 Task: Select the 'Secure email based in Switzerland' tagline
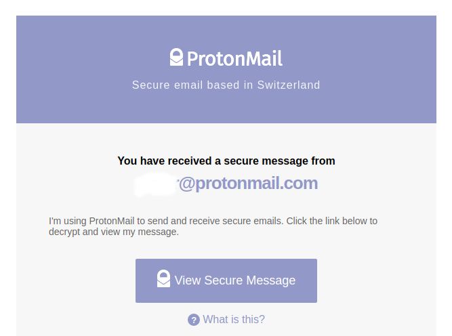pyautogui.click(x=226, y=85)
